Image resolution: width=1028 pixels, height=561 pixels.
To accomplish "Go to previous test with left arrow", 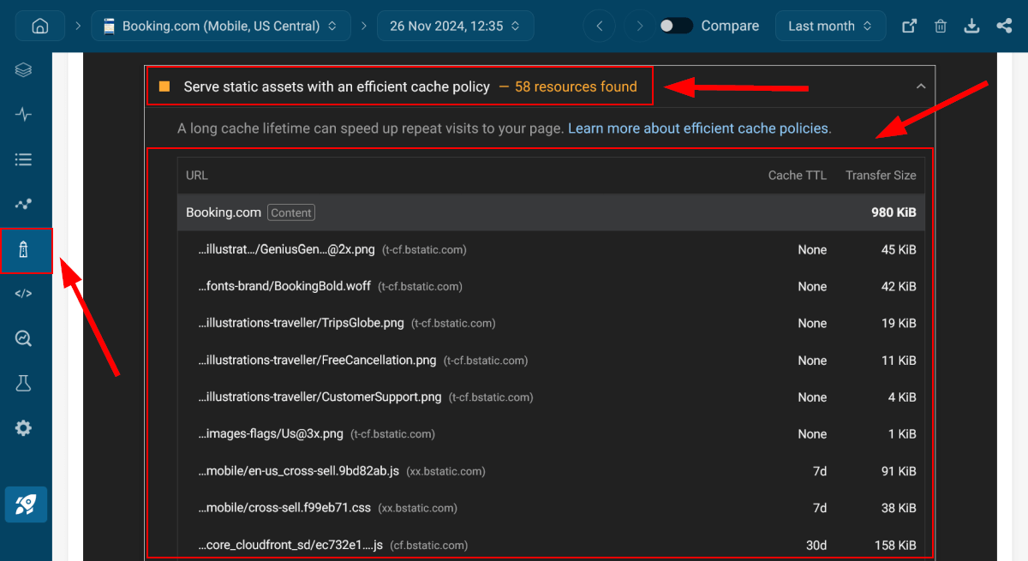I will 600,26.
